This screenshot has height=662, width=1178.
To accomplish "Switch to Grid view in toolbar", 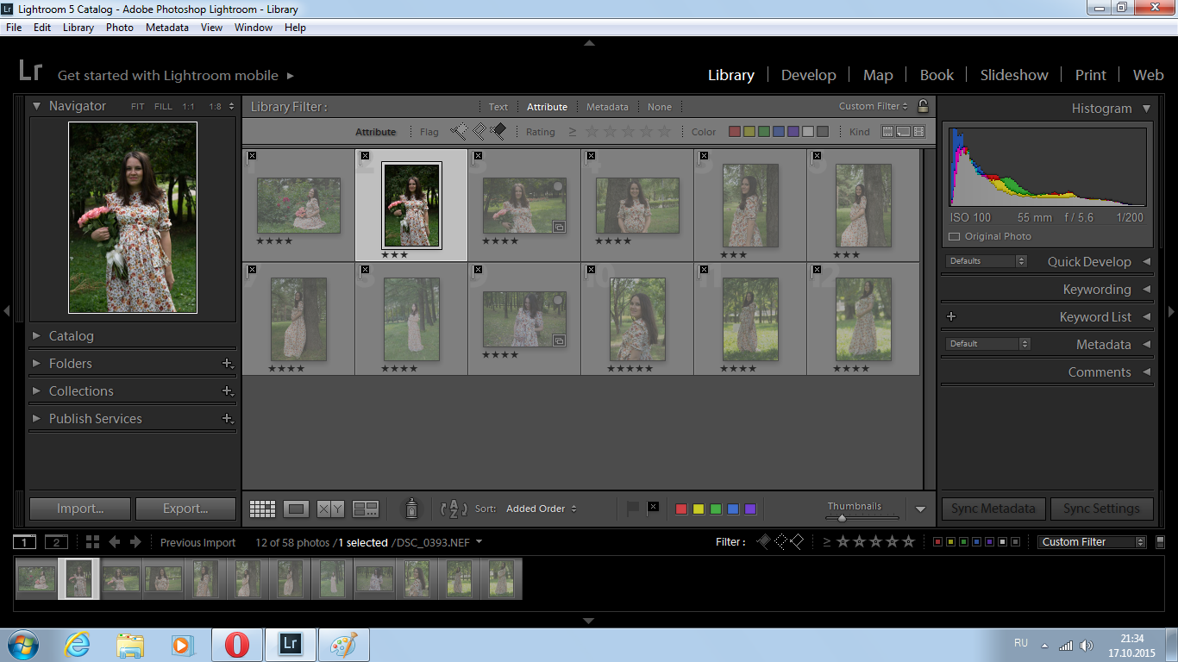I will [x=262, y=509].
